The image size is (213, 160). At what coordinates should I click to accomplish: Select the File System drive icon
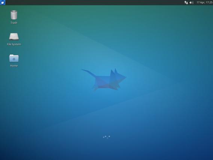[14, 37]
